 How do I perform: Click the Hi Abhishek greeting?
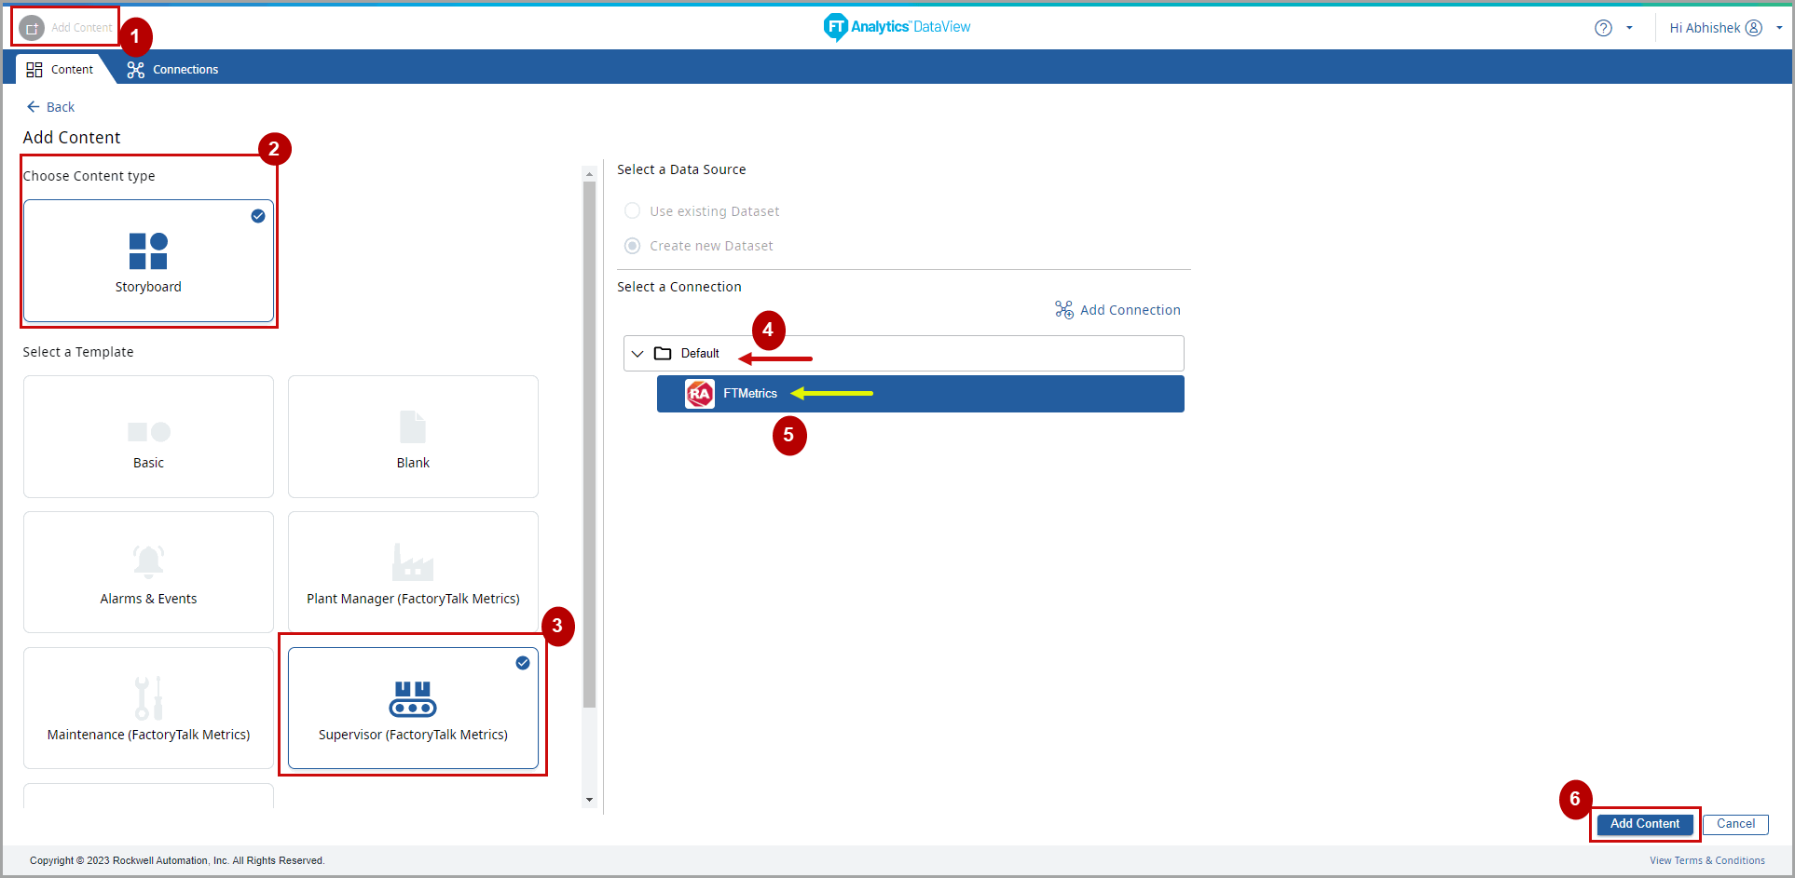(1705, 28)
